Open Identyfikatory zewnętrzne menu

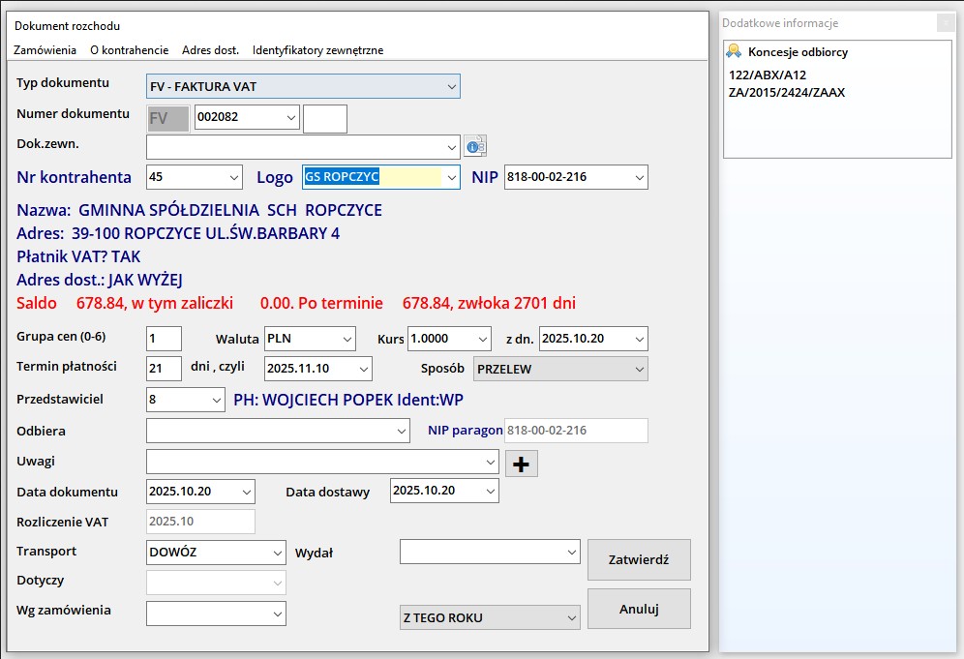click(x=317, y=50)
